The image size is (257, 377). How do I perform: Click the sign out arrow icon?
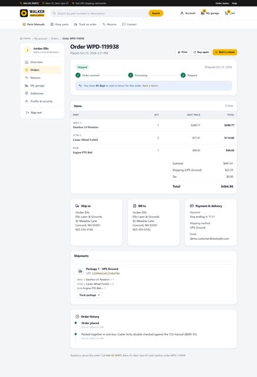coord(27,113)
